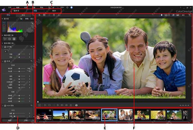Collapse the regional adjustment tools section

(x=2, y=35)
